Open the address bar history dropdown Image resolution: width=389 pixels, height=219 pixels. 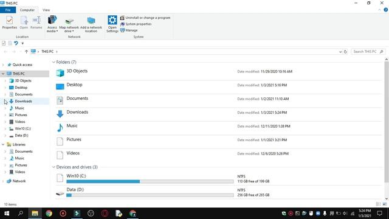click(x=340, y=52)
